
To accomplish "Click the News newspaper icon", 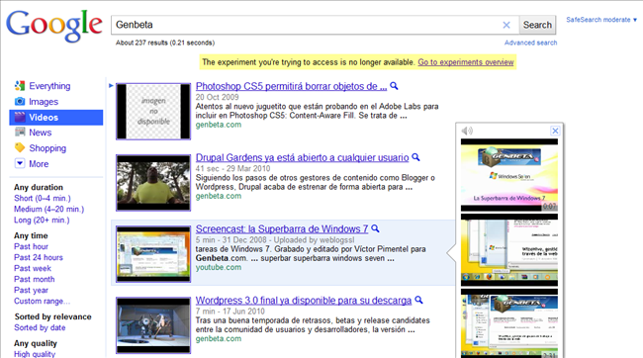I will click(19, 133).
